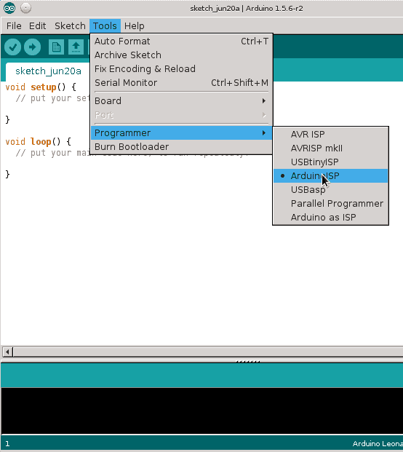Click the Open sketch up-arrow icon
Screen dimensions: 403x452
click(x=76, y=47)
